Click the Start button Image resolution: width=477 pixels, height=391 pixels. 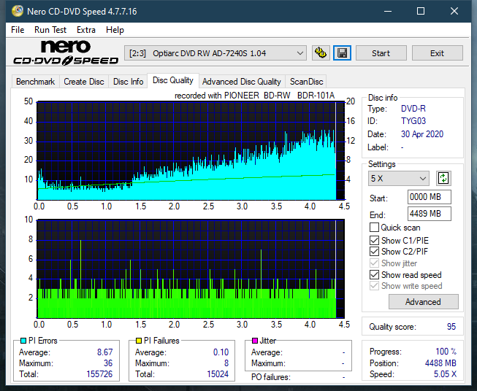pyautogui.click(x=381, y=53)
